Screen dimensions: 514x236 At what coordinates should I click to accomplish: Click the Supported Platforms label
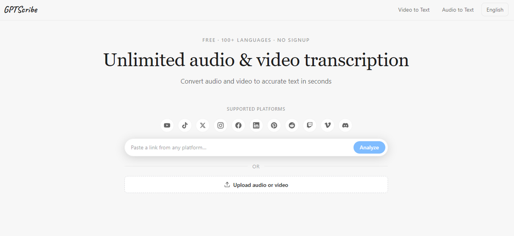click(x=256, y=109)
